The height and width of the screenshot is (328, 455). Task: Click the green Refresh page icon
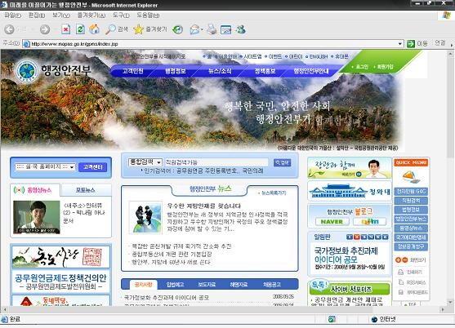[x=80, y=29]
